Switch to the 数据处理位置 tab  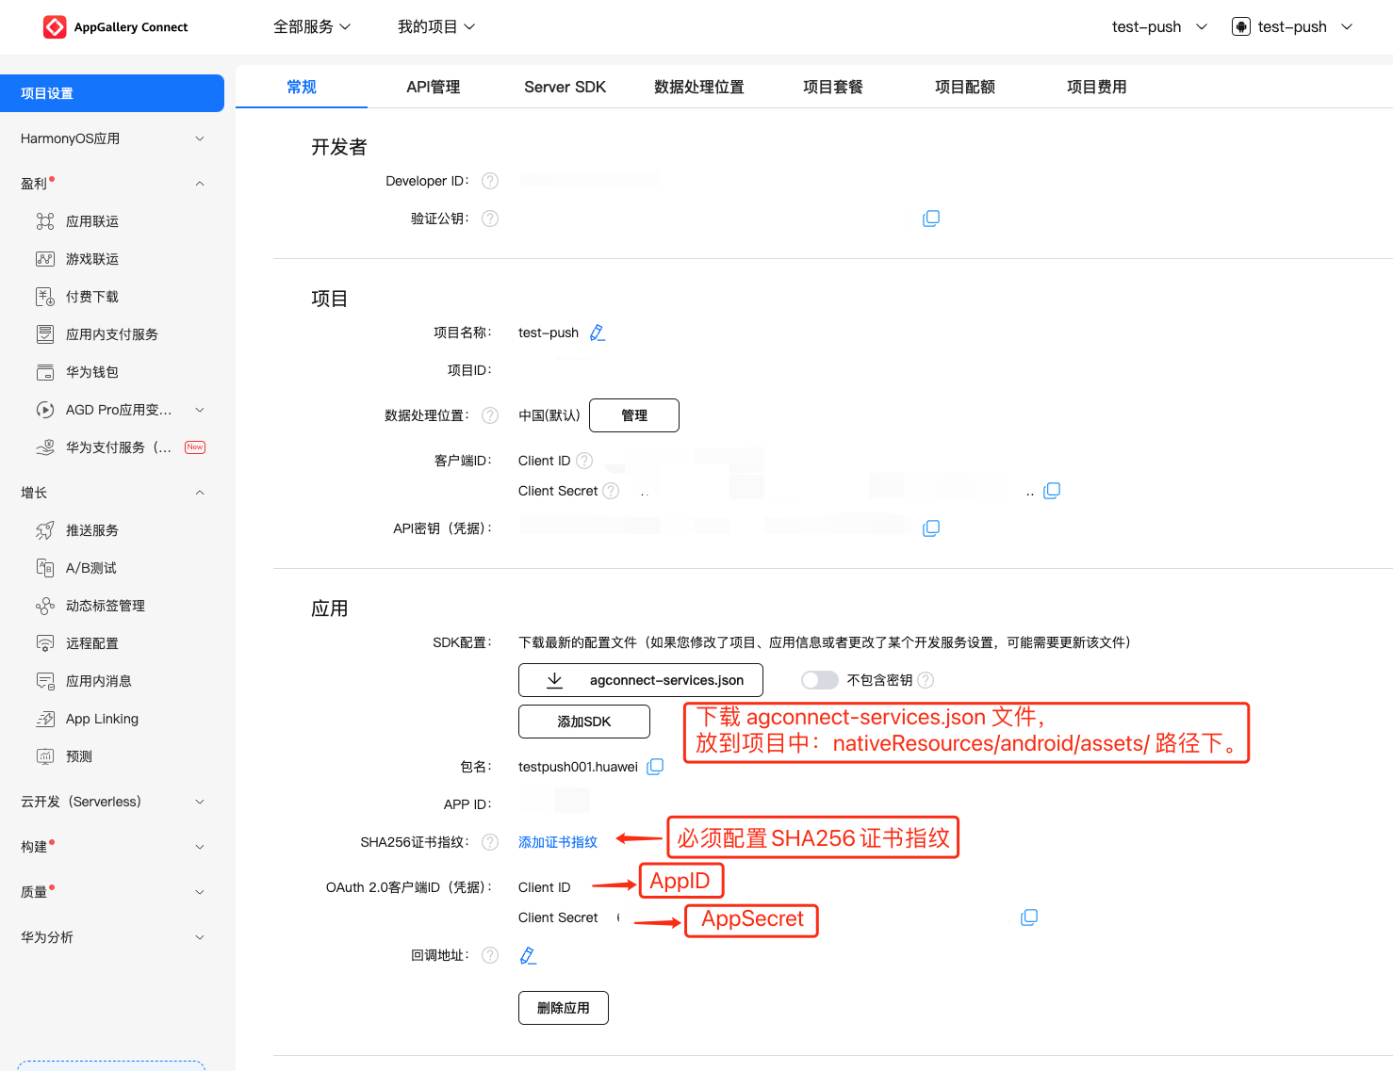tap(699, 87)
